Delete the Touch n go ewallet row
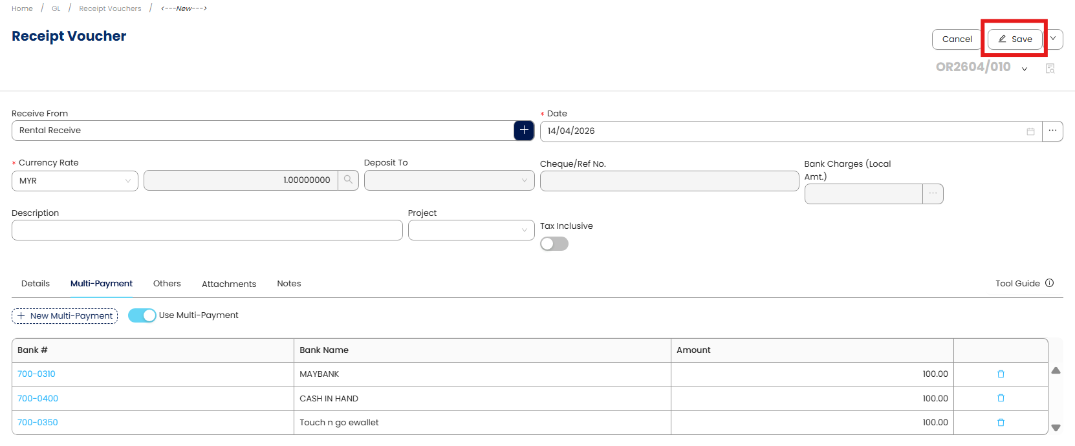The image size is (1075, 446). pyautogui.click(x=1001, y=423)
